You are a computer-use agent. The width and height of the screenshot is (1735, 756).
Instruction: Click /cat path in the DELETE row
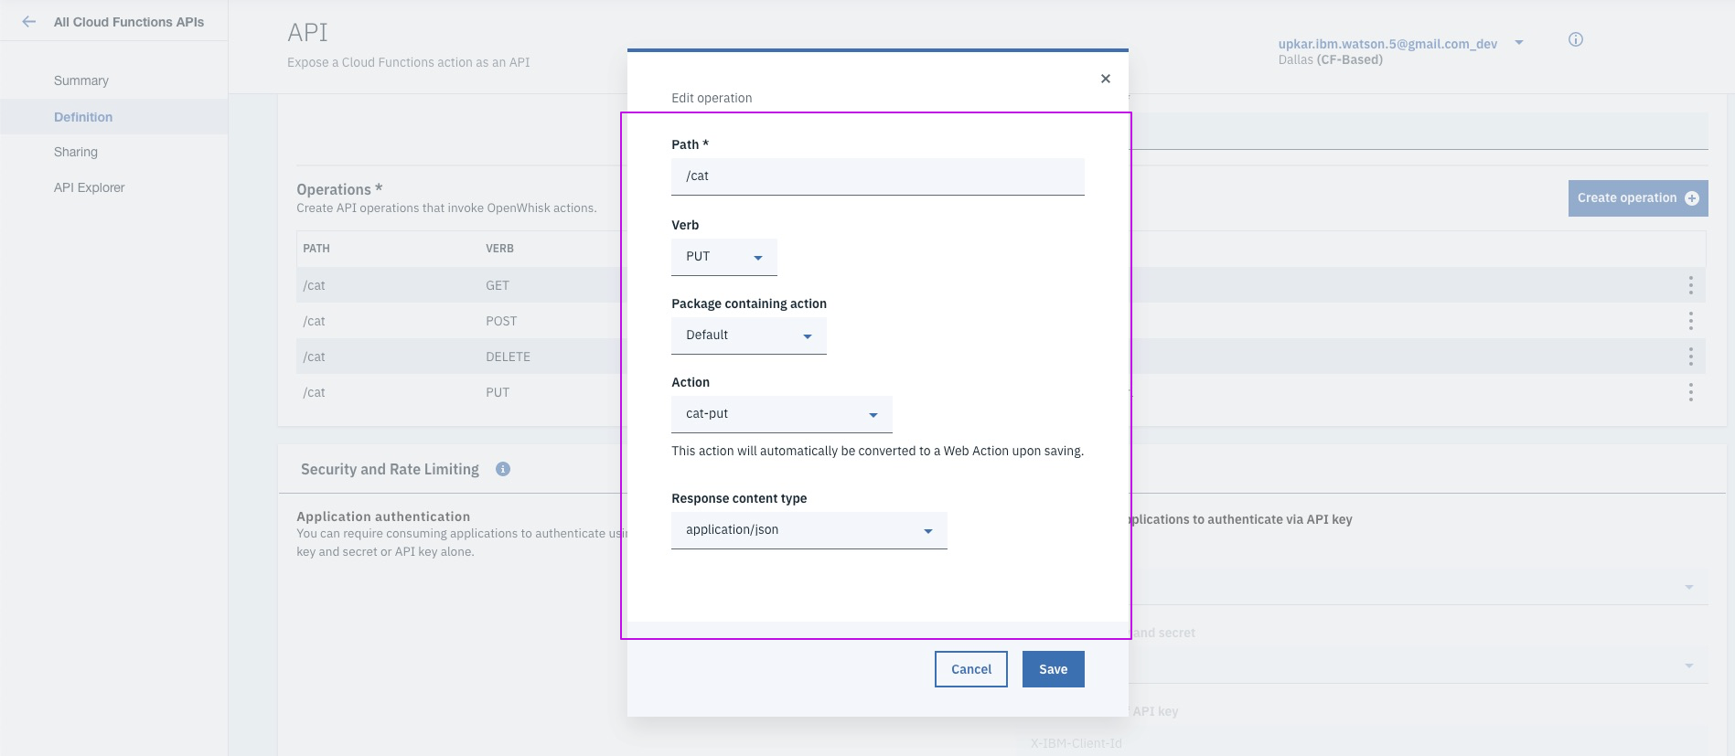point(314,357)
